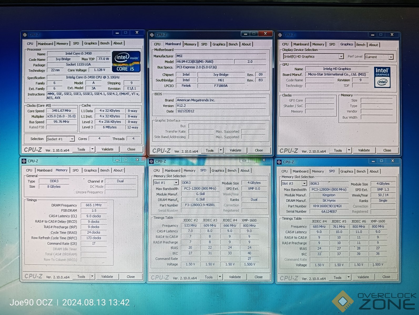Image resolution: width=419 pixels, height=315 pixels.
Task: Click Tools button in Graphics window
Action: pos(338,150)
